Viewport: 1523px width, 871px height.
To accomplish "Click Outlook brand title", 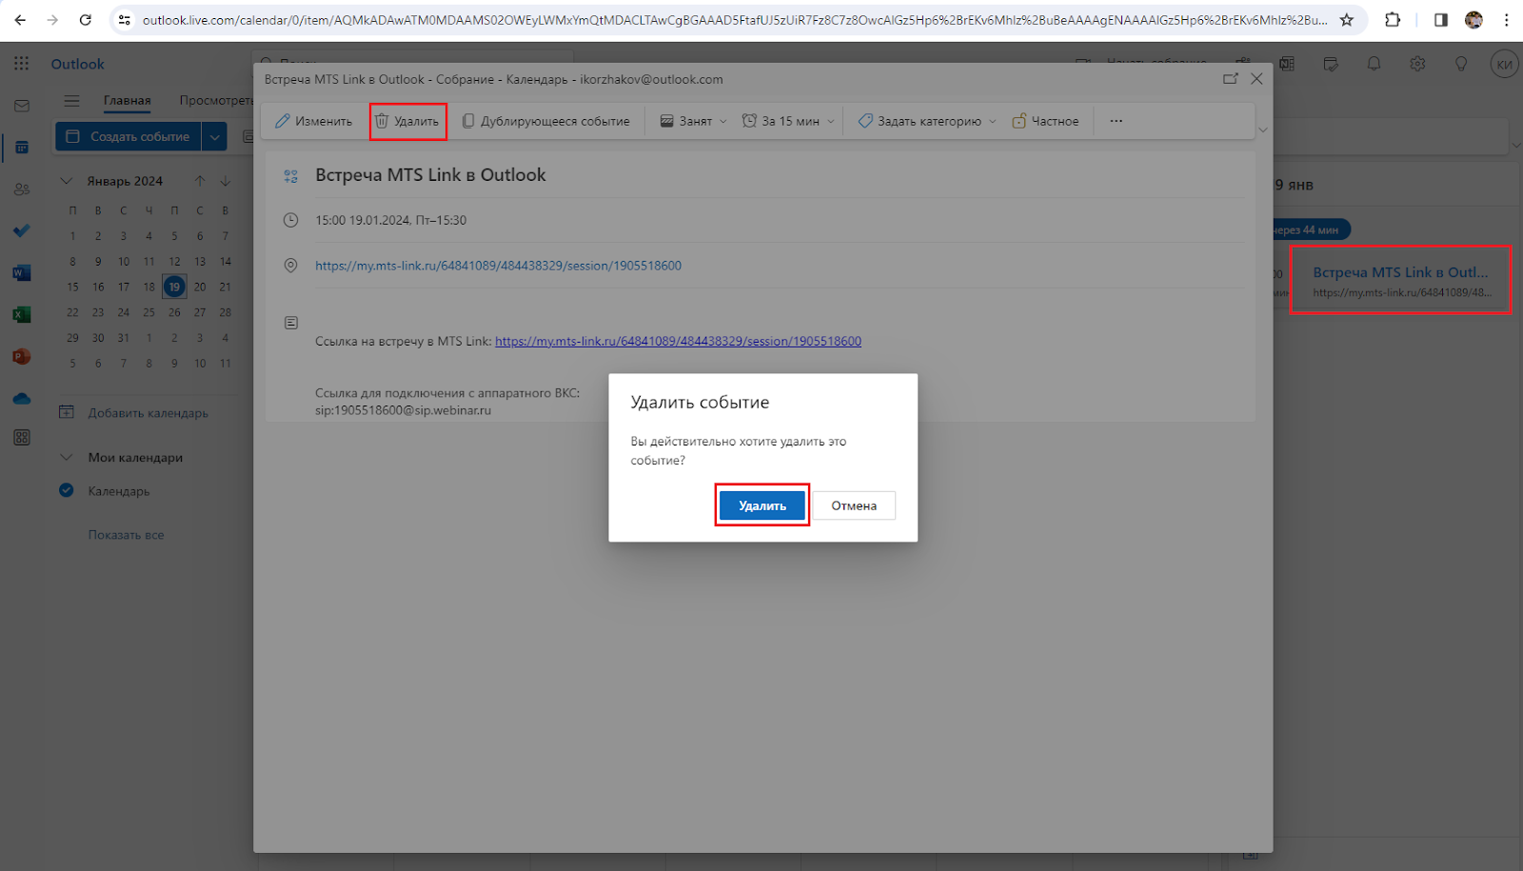I will pos(78,64).
